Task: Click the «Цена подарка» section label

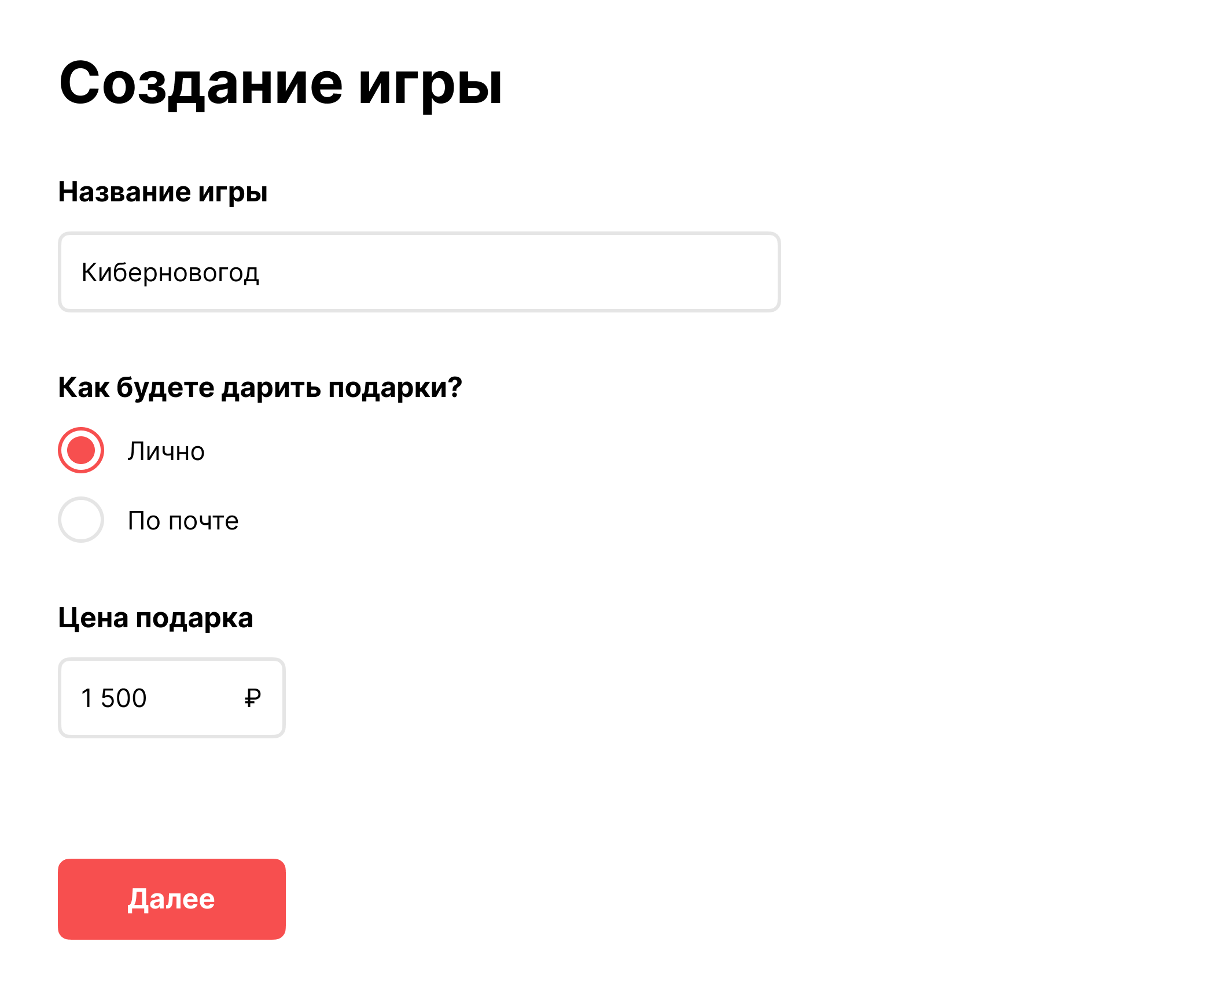Action: (155, 617)
